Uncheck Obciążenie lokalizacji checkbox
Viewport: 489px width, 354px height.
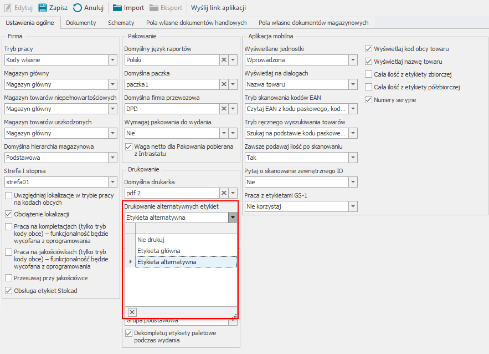8,214
